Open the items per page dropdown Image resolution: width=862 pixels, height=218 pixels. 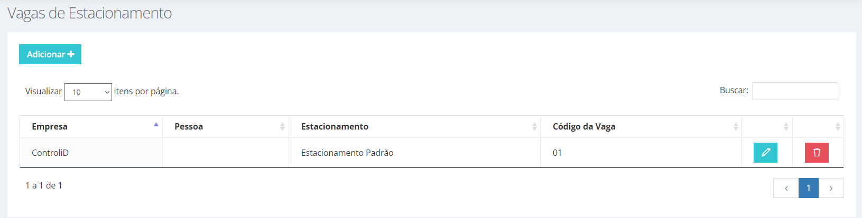pyautogui.click(x=88, y=92)
